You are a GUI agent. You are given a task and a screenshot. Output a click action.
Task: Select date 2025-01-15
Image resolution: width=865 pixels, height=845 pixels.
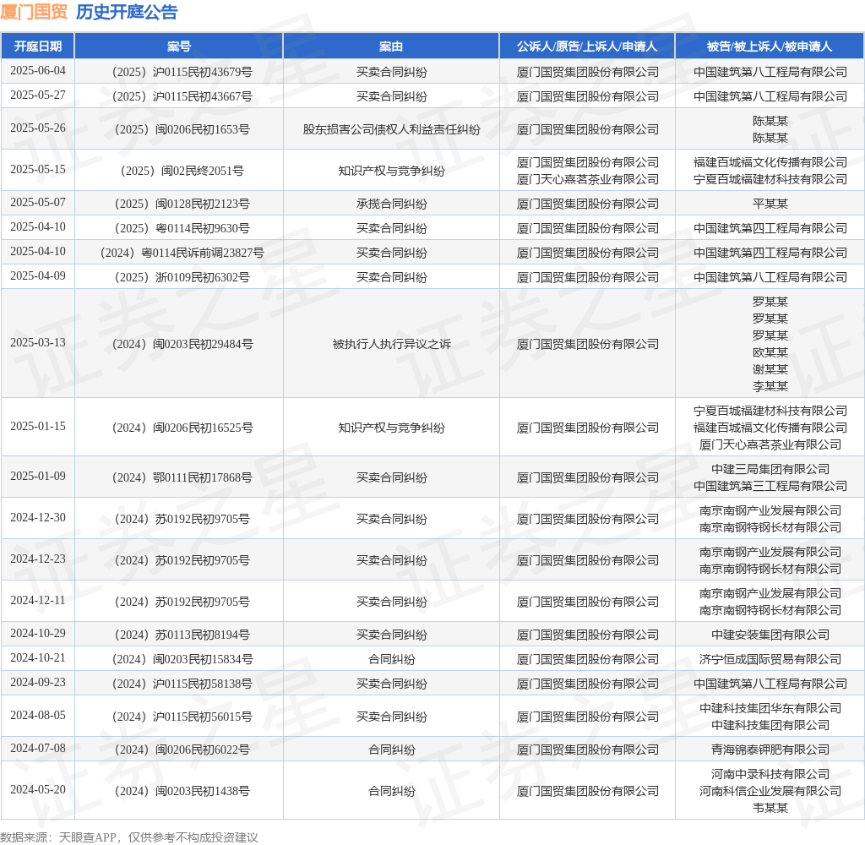37,427
